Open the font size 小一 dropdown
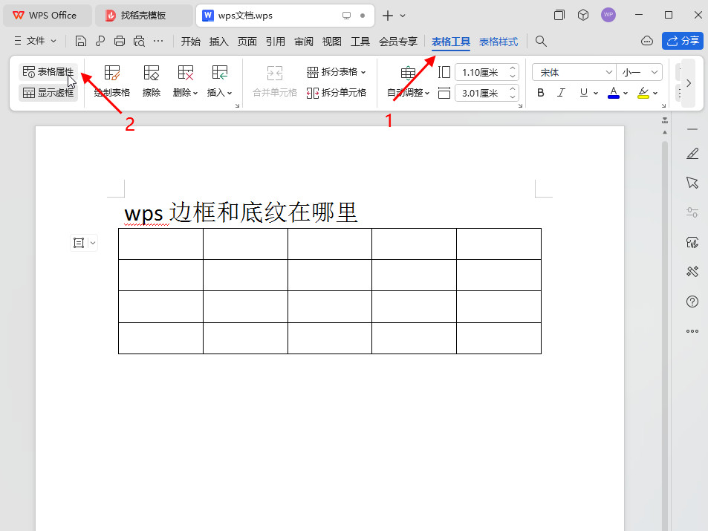The image size is (708, 531). [655, 72]
